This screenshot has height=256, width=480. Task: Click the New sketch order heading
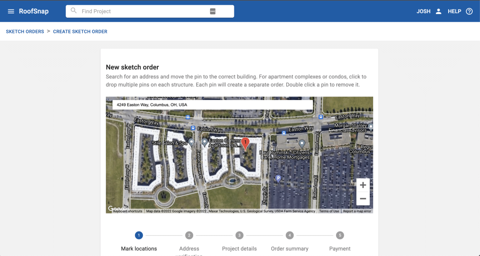click(x=132, y=67)
